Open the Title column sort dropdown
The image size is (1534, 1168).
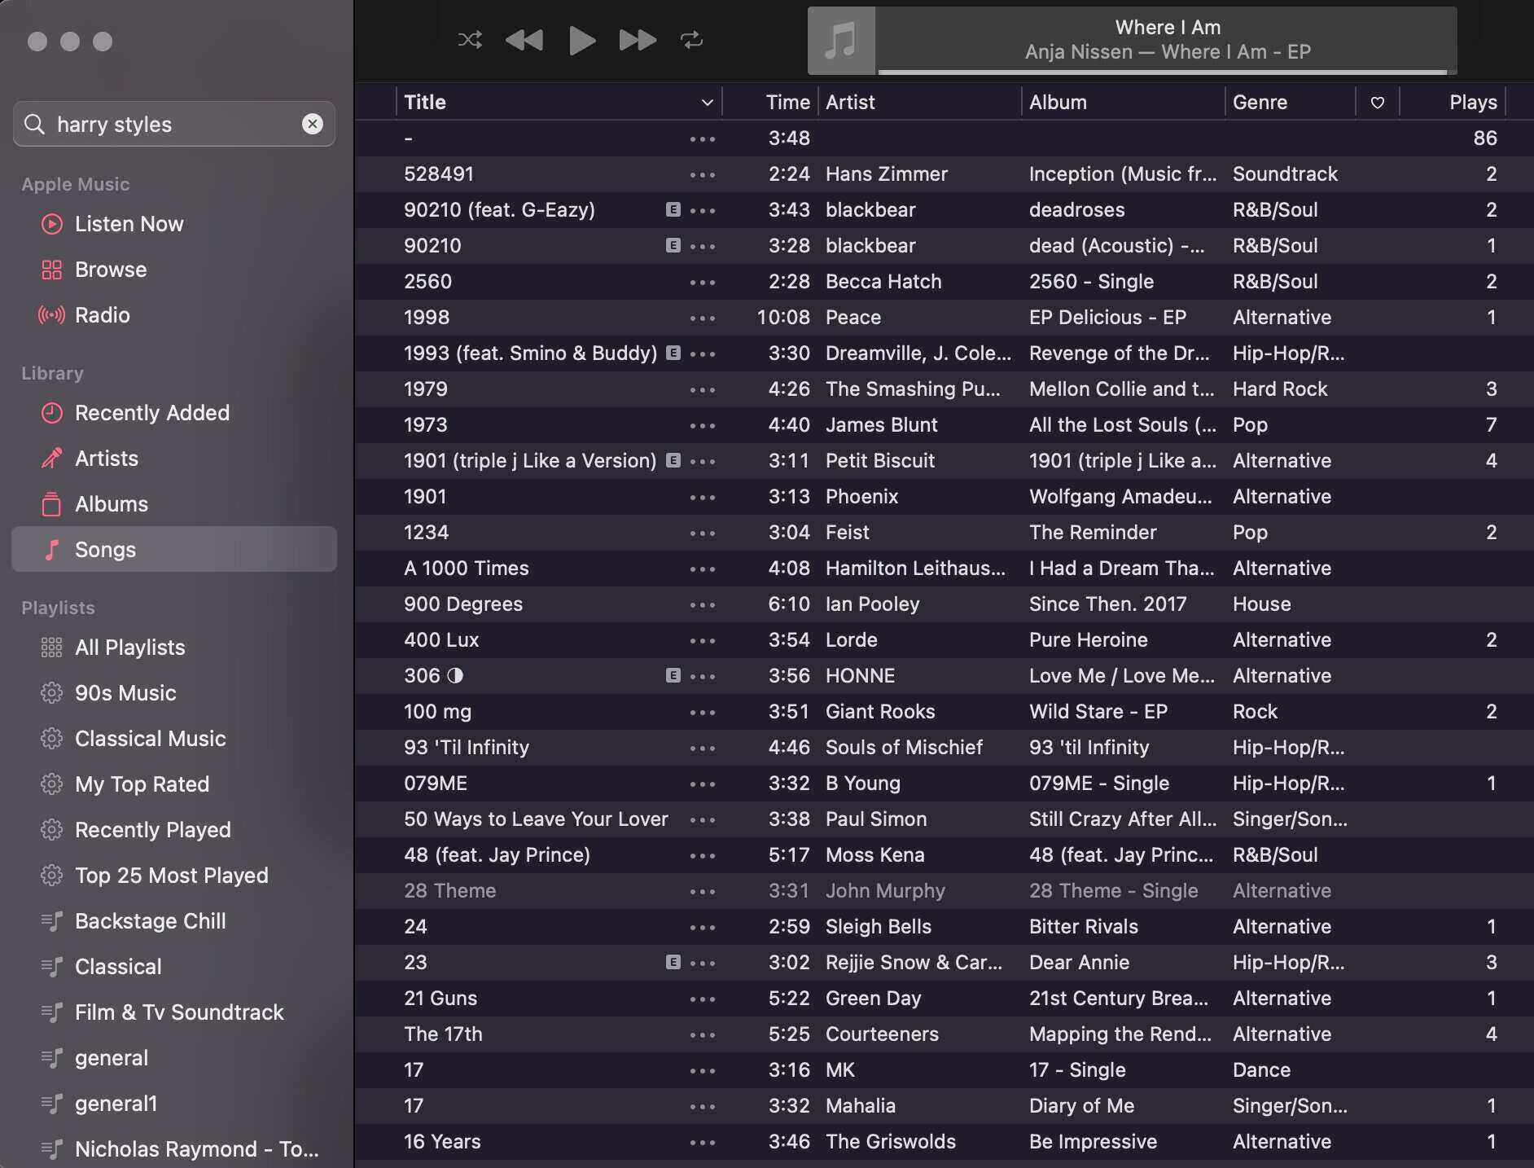coord(705,102)
